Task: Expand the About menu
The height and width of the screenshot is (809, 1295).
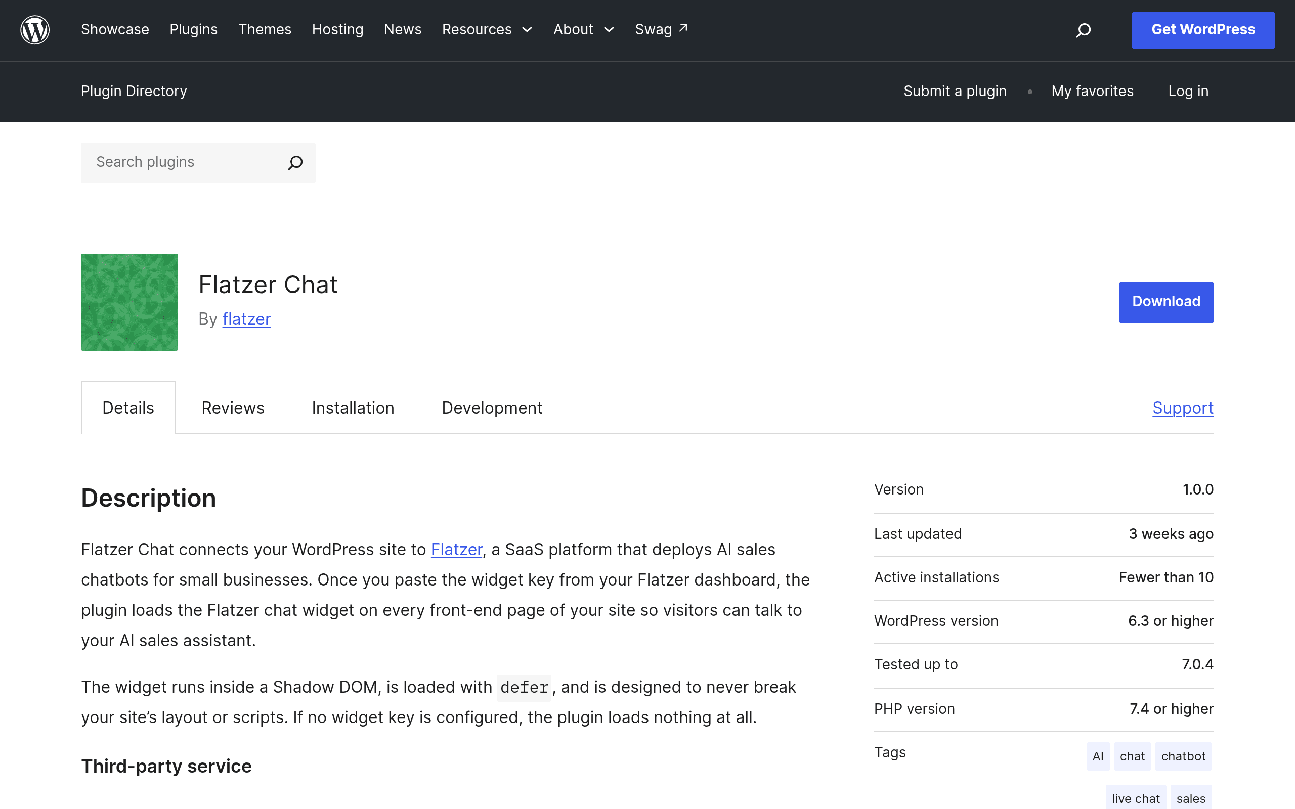Action: [x=584, y=29]
